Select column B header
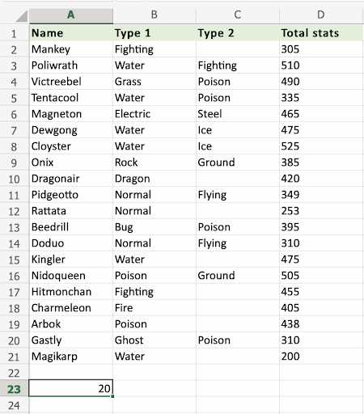This screenshot has width=364, height=414. point(154,15)
